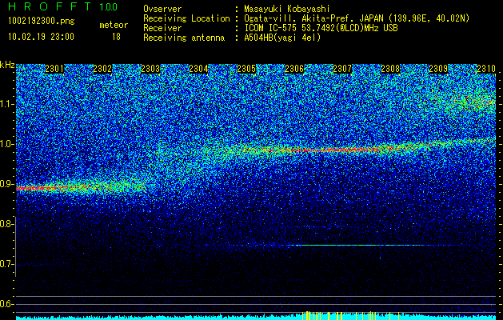Click the yellow meteor detection marks at bottom

(351, 315)
